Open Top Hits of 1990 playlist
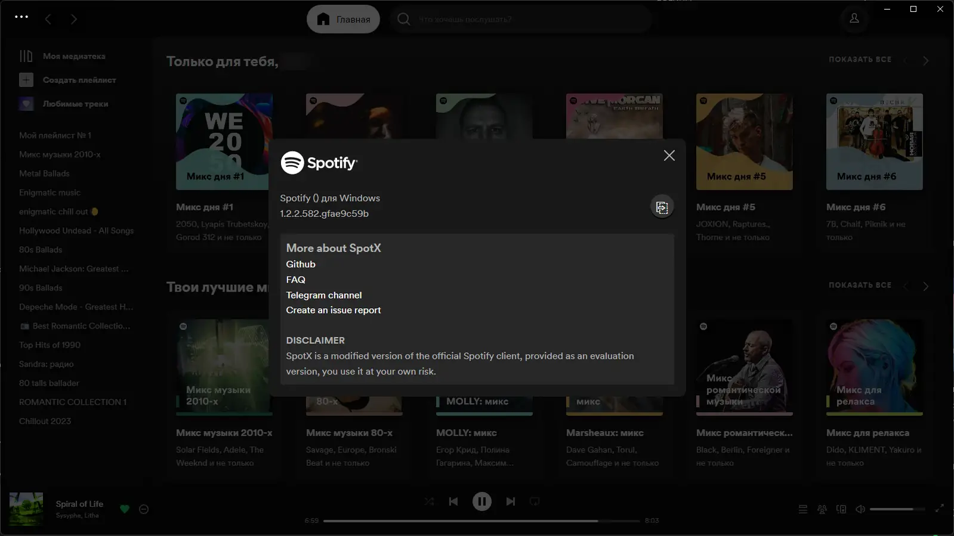This screenshot has width=954, height=536. tap(50, 345)
